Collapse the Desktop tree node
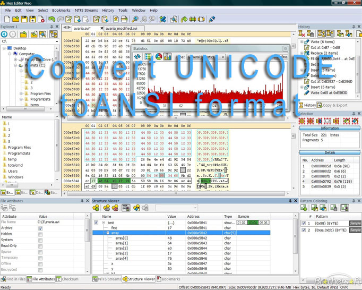This screenshot has height=290, width=362. click(4, 48)
